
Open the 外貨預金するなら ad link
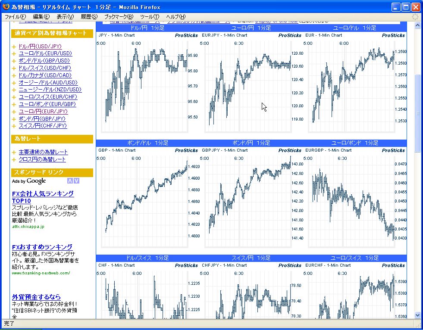[x=36, y=297]
